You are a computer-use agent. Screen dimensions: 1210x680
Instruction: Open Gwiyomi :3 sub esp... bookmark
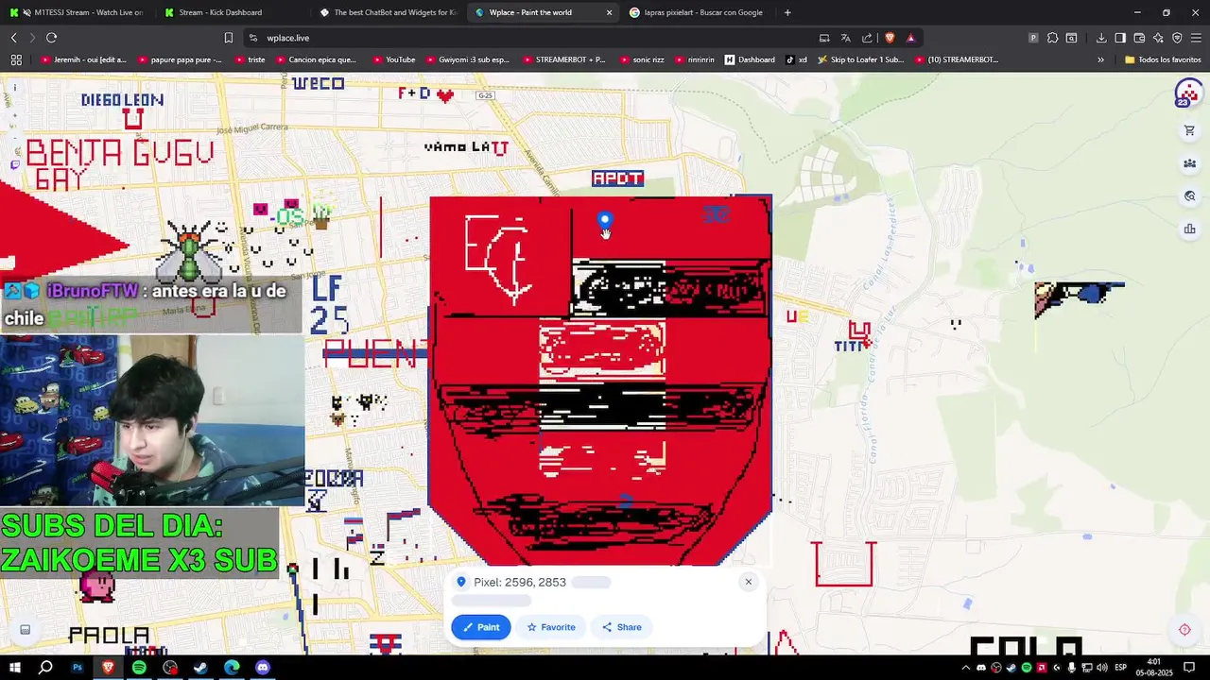[x=468, y=59]
